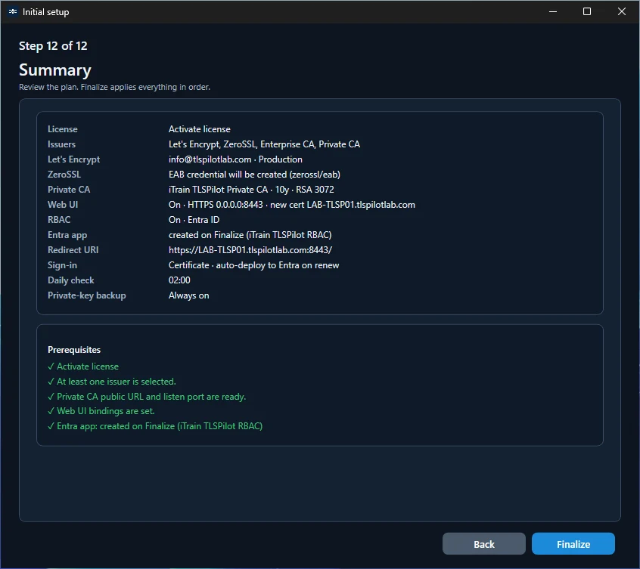Click the License row label

point(63,129)
